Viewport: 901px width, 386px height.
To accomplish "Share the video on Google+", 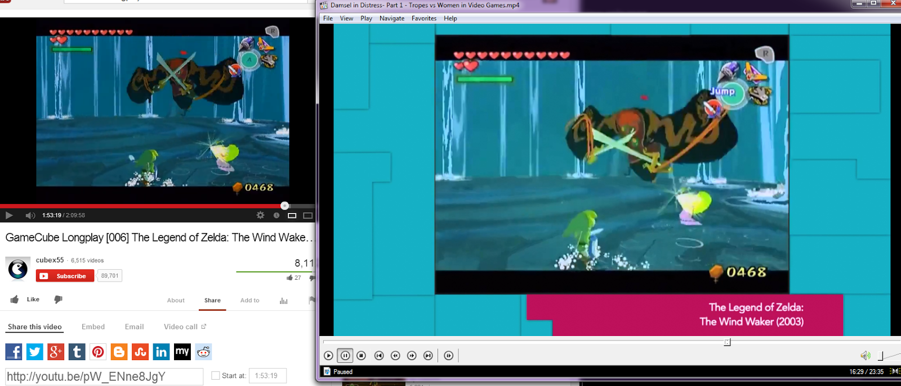I will (x=56, y=352).
